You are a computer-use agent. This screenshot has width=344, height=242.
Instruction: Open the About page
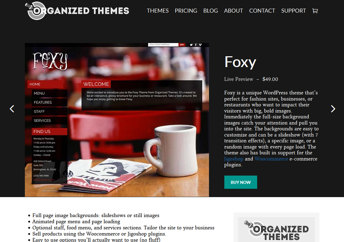click(x=234, y=10)
